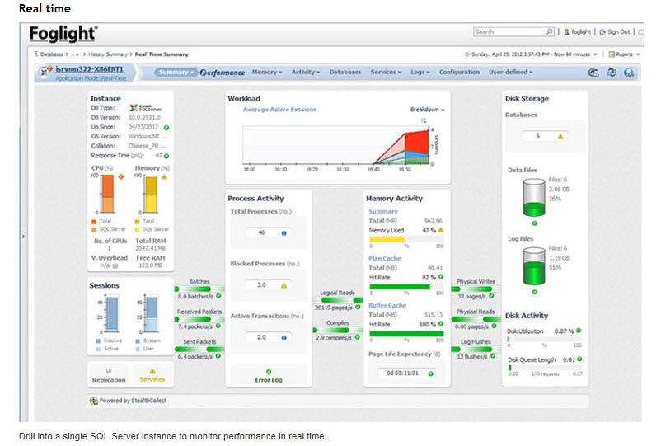This screenshot has width=661, height=446.
Task: Expand the Services menu dropdown
Action: [x=386, y=72]
